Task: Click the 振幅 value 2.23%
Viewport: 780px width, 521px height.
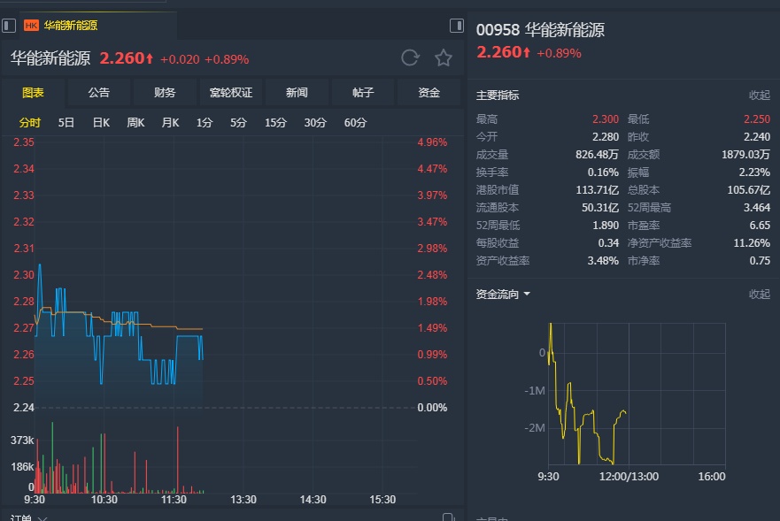Action: tap(754, 172)
